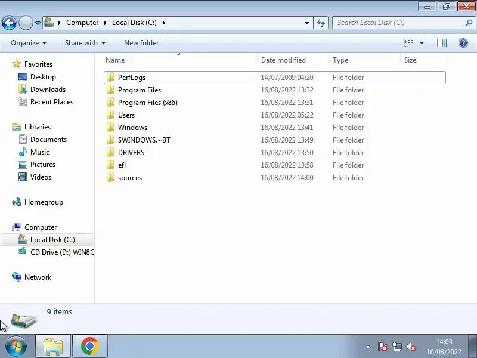The width and height of the screenshot is (477, 358).
Task: Sort by the Name column header
Action: (180, 60)
